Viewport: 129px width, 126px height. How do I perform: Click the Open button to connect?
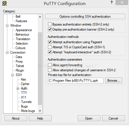[89, 118]
